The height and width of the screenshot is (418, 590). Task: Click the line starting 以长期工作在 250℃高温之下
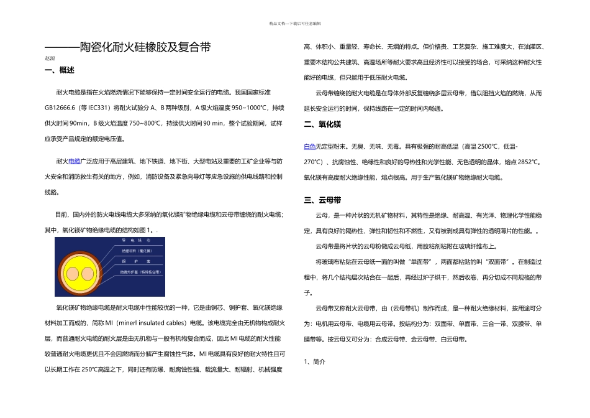click(163, 369)
